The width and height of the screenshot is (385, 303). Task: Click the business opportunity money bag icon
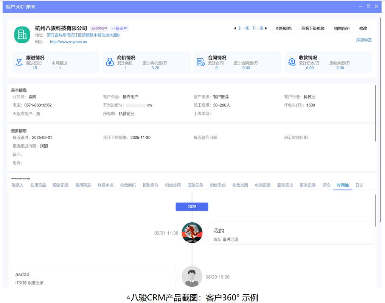point(110,62)
